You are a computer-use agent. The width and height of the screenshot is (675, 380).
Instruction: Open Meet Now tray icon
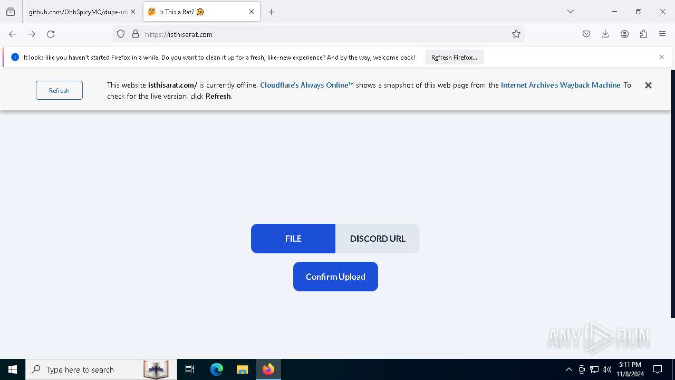(x=582, y=369)
